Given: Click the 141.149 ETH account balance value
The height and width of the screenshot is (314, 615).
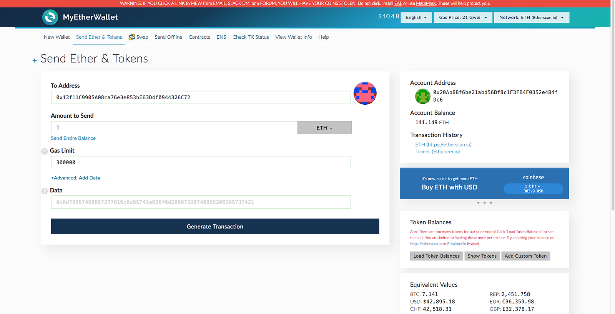Looking at the screenshot, I should coord(432,123).
